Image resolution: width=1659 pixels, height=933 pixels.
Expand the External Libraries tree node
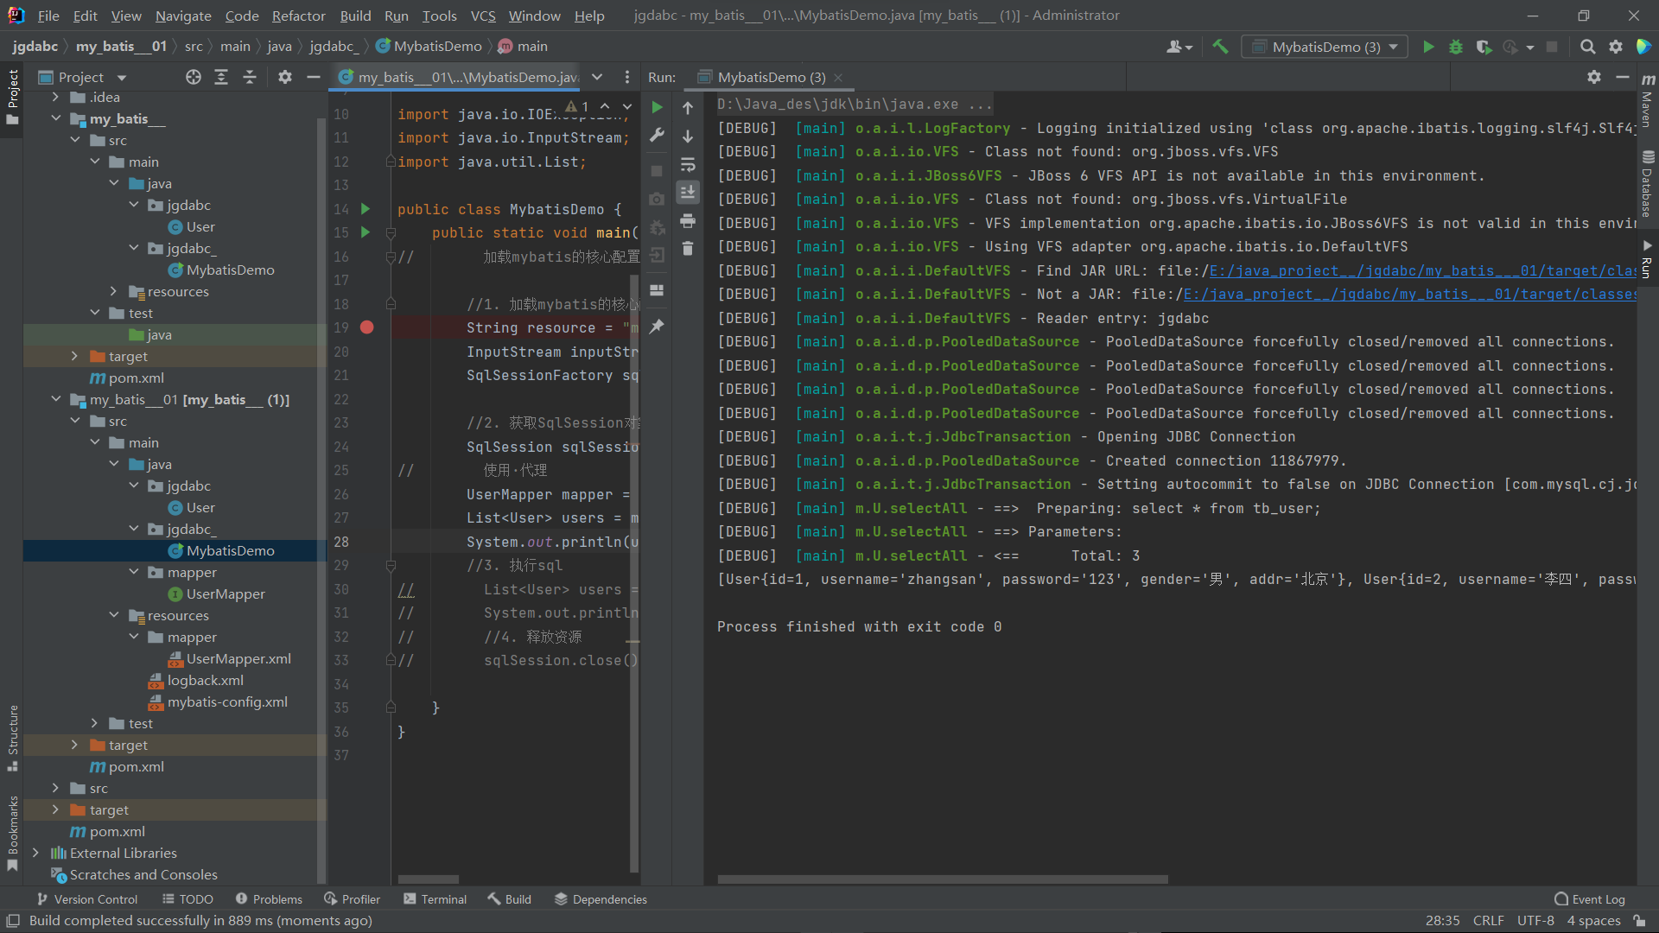[x=35, y=853]
